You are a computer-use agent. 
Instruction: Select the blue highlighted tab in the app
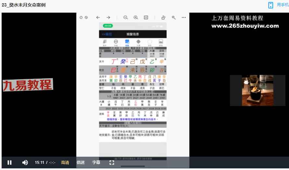(127, 42)
